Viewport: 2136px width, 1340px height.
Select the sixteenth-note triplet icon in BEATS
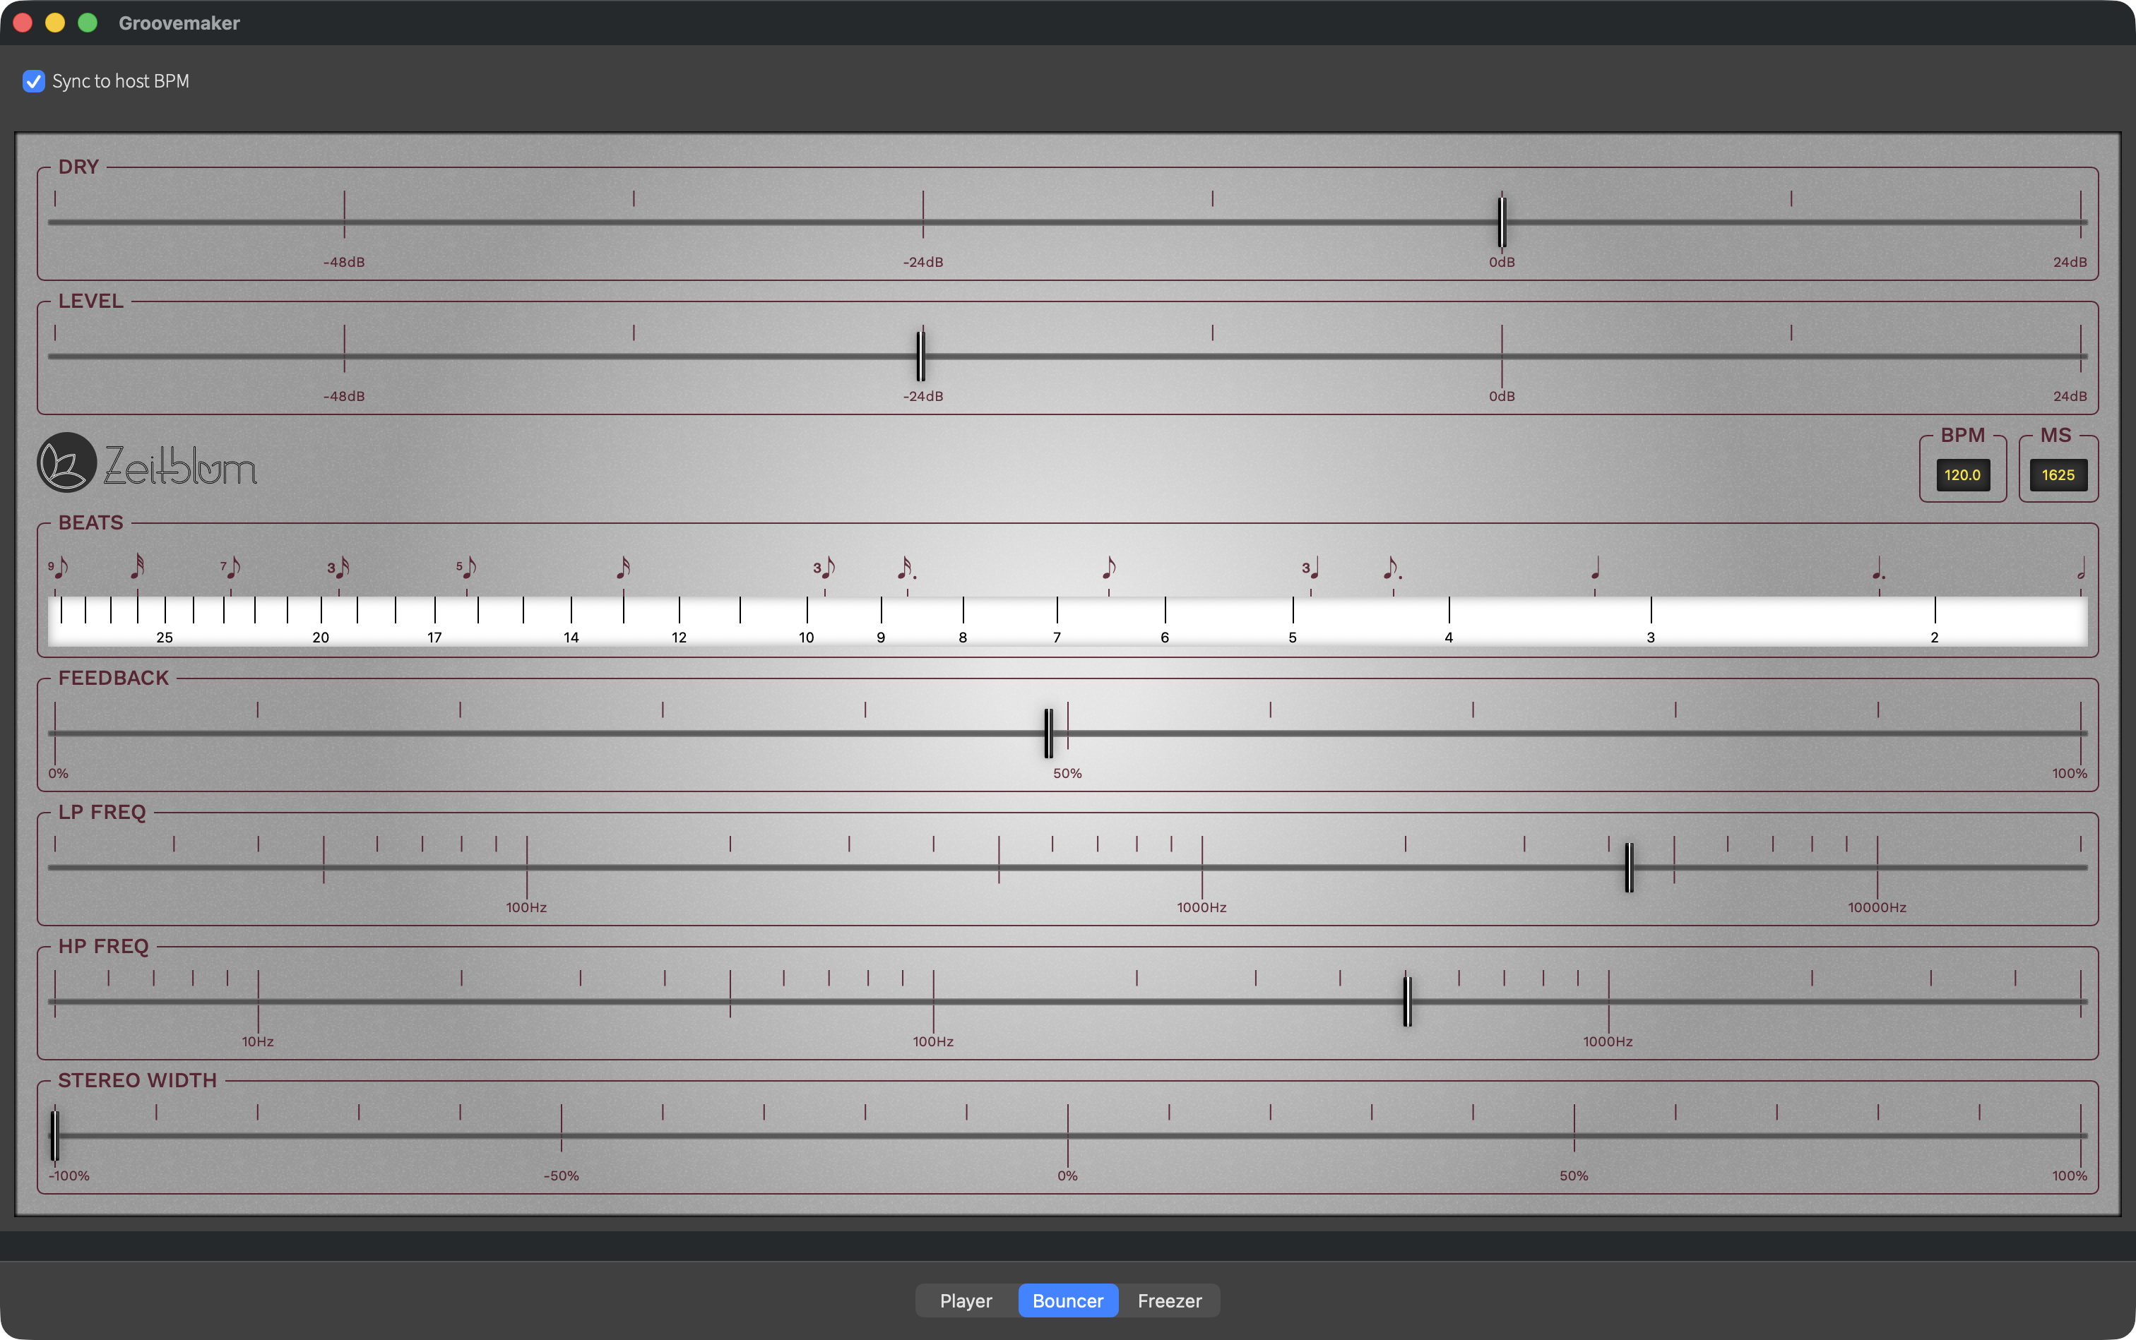[339, 567]
